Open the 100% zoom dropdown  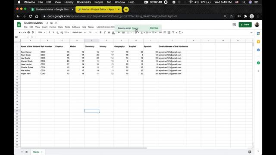[x=41, y=32]
